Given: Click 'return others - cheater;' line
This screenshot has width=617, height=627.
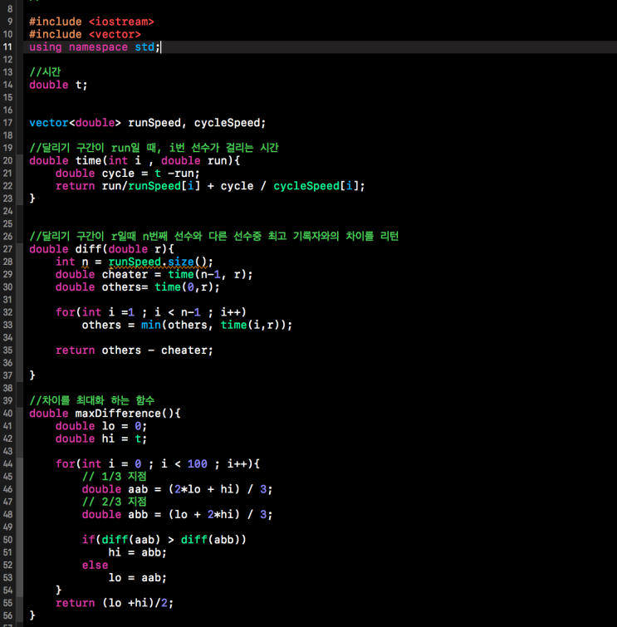Looking at the screenshot, I should 135,350.
